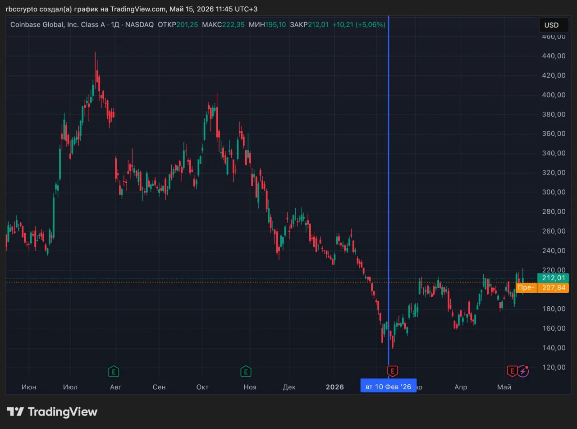
Task: Click the Окт label on the time axis
Action: pyautogui.click(x=202, y=387)
